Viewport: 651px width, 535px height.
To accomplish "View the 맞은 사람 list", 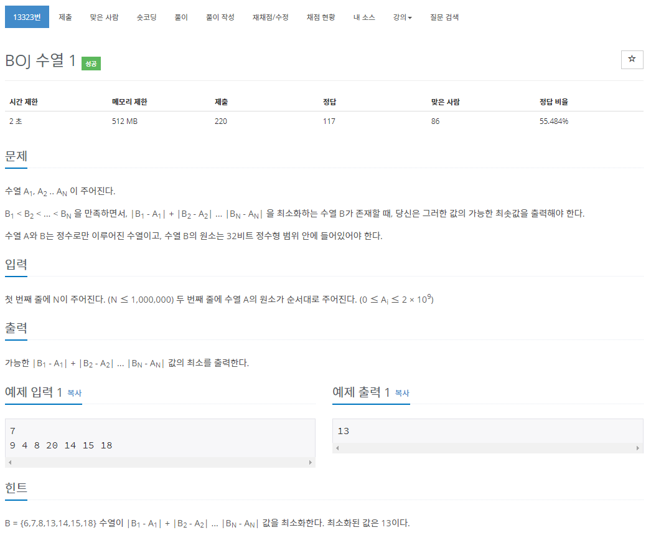I will 105,17.
